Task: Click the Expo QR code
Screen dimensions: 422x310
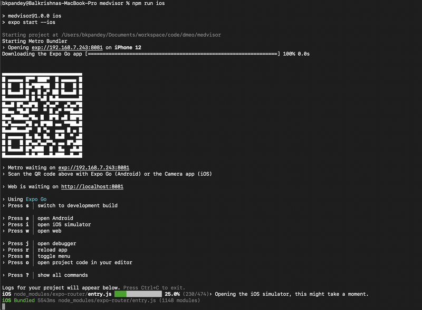Action: (x=42, y=115)
